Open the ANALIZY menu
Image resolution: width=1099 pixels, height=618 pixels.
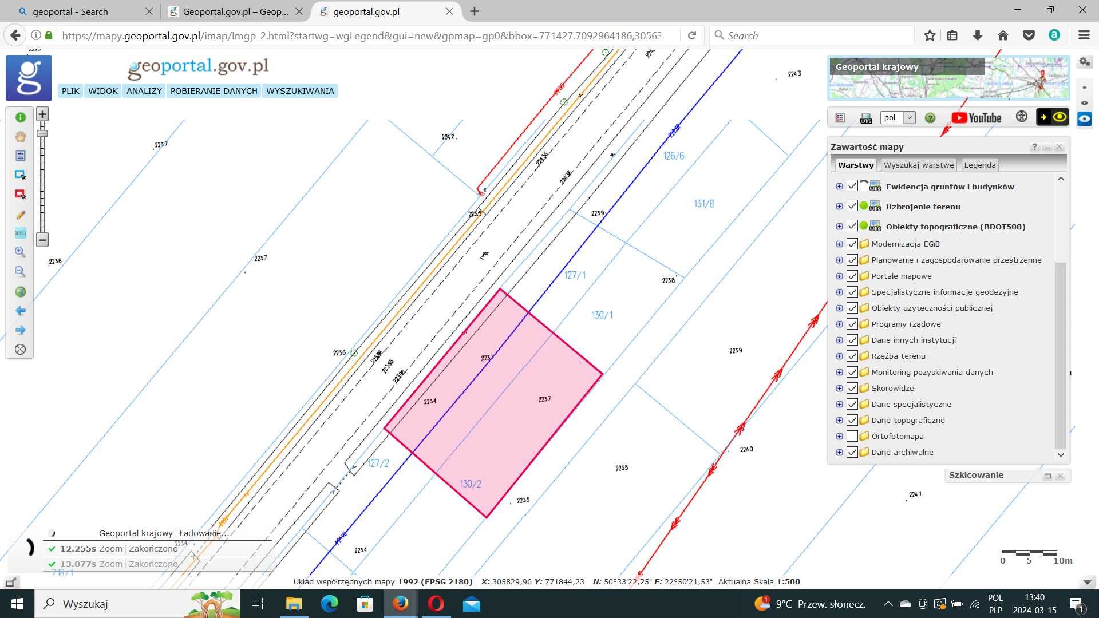(144, 91)
